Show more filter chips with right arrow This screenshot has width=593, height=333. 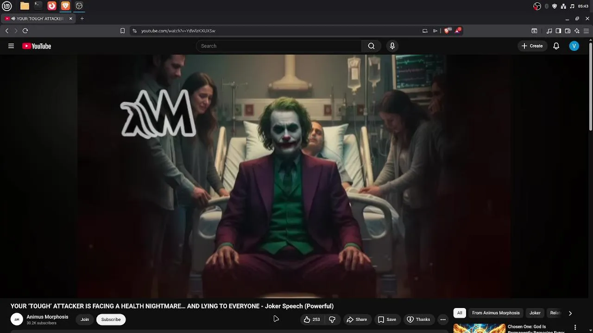pos(570,313)
